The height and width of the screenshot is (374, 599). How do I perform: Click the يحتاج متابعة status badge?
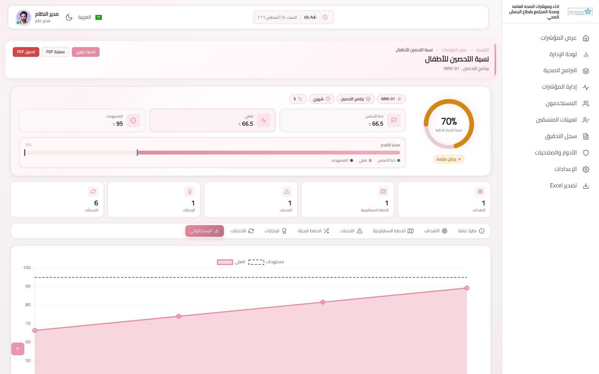pyautogui.click(x=449, y=159)
